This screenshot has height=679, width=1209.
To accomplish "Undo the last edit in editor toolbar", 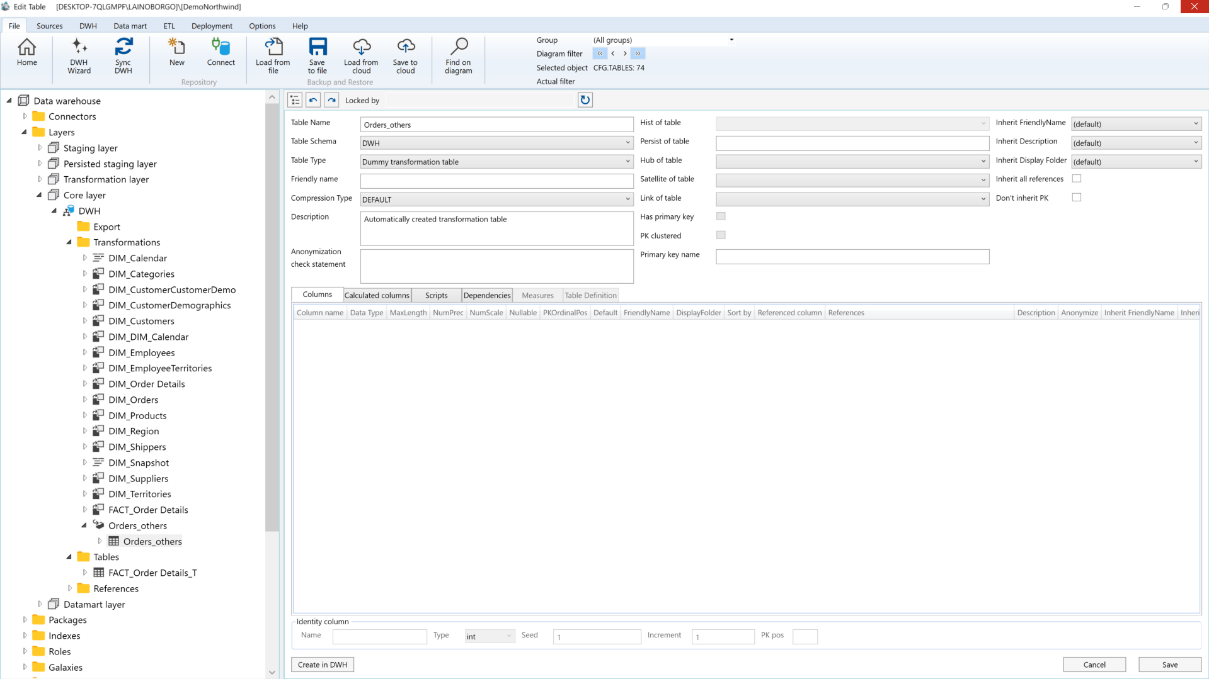I will [x=313, y=100].
